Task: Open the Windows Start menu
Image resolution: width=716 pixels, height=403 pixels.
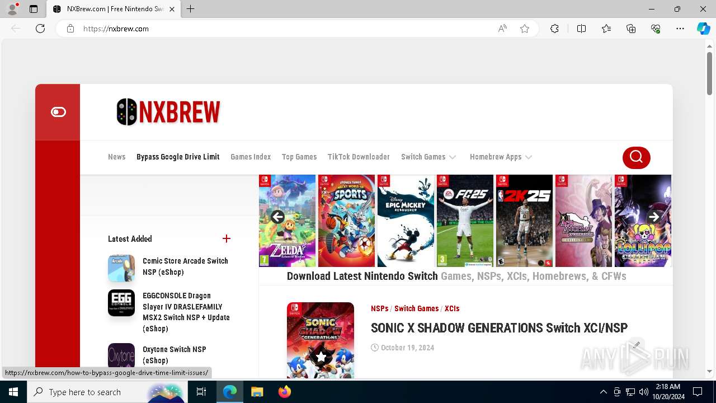Action: pos(13,392)
